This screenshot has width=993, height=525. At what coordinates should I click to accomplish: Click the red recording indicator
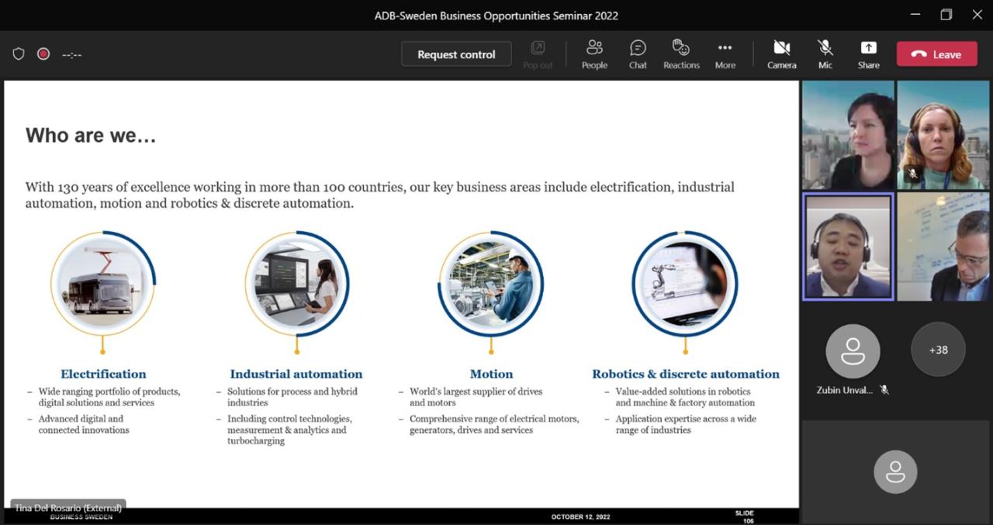pos(43,54)
